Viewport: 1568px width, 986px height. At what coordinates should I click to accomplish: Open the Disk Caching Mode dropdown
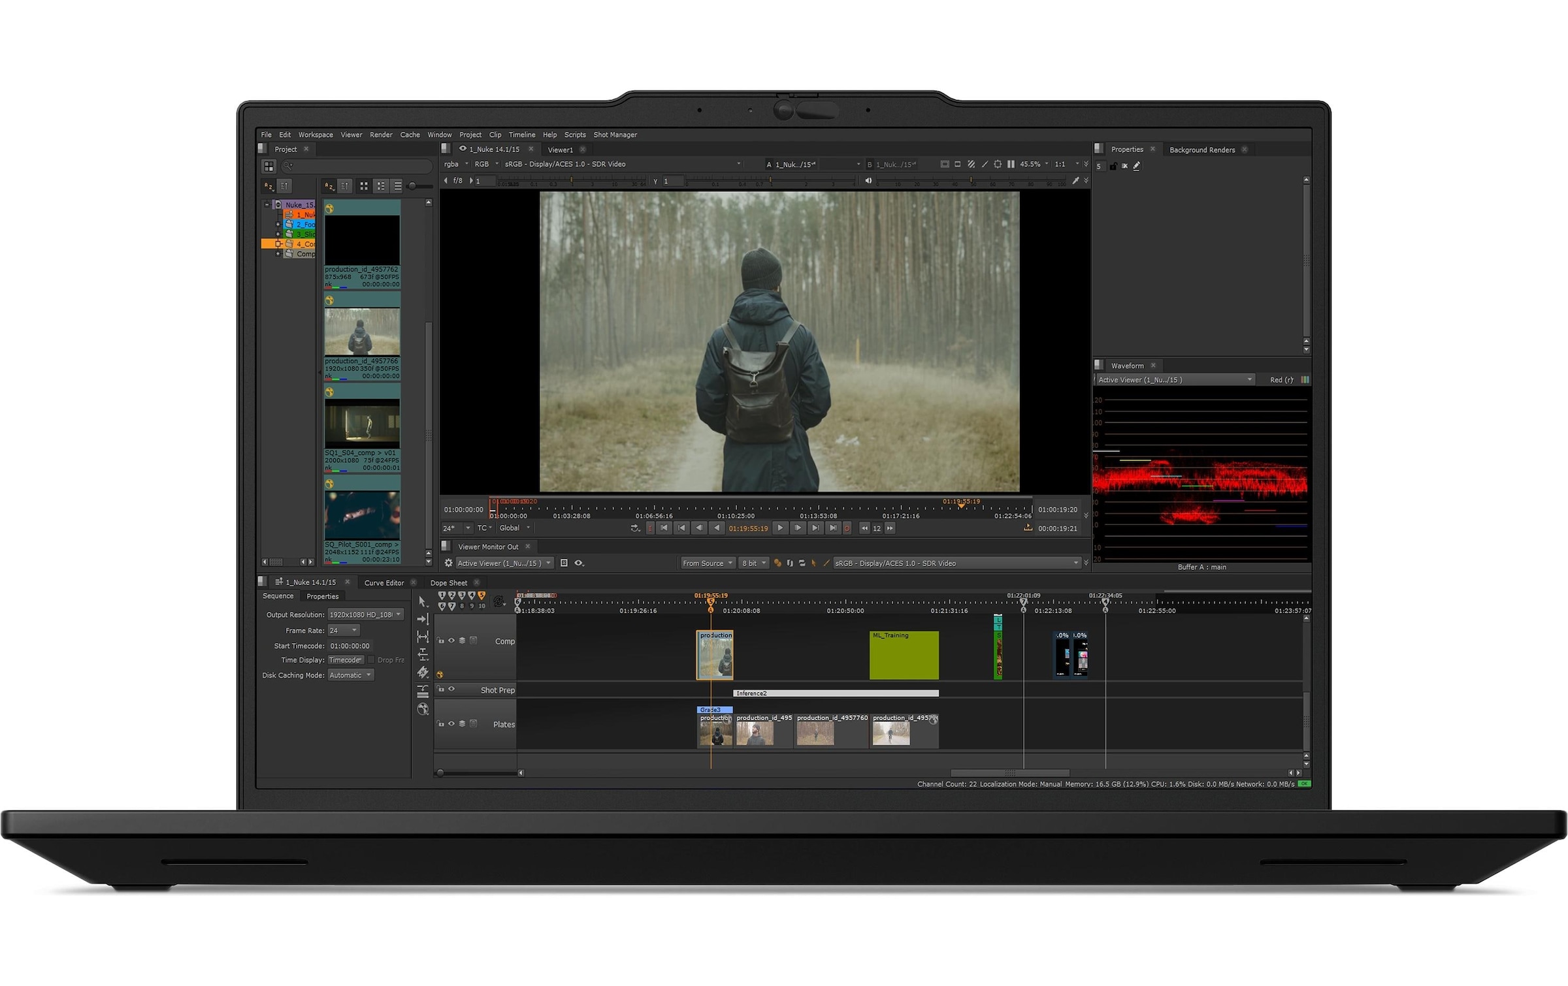click(350, 675)
